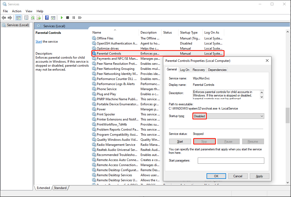This screenshot has width=291, height=197.
Task: Click the Start the service link
Action: pyautogui.click(x=38, y=42)
